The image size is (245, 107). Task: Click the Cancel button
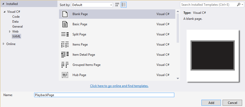[232, 103]
